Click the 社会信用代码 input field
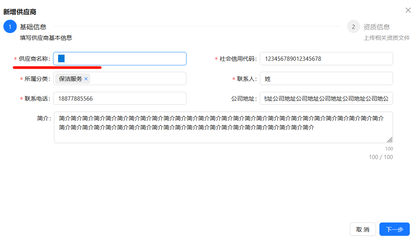The height and width of the screenshot is (243, 417). pos(327,58)
